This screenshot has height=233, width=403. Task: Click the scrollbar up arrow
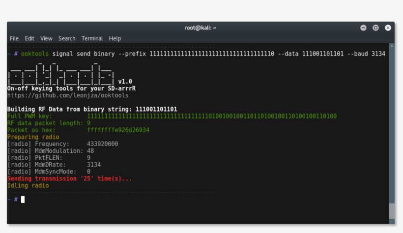392,46
